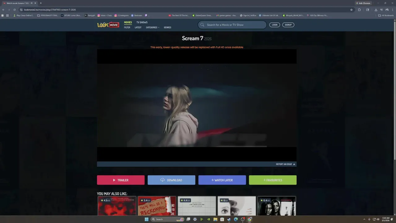Screen dimensions: 396x223
Task: Open the Restream bookmark
Action: (x=137, y=15)
